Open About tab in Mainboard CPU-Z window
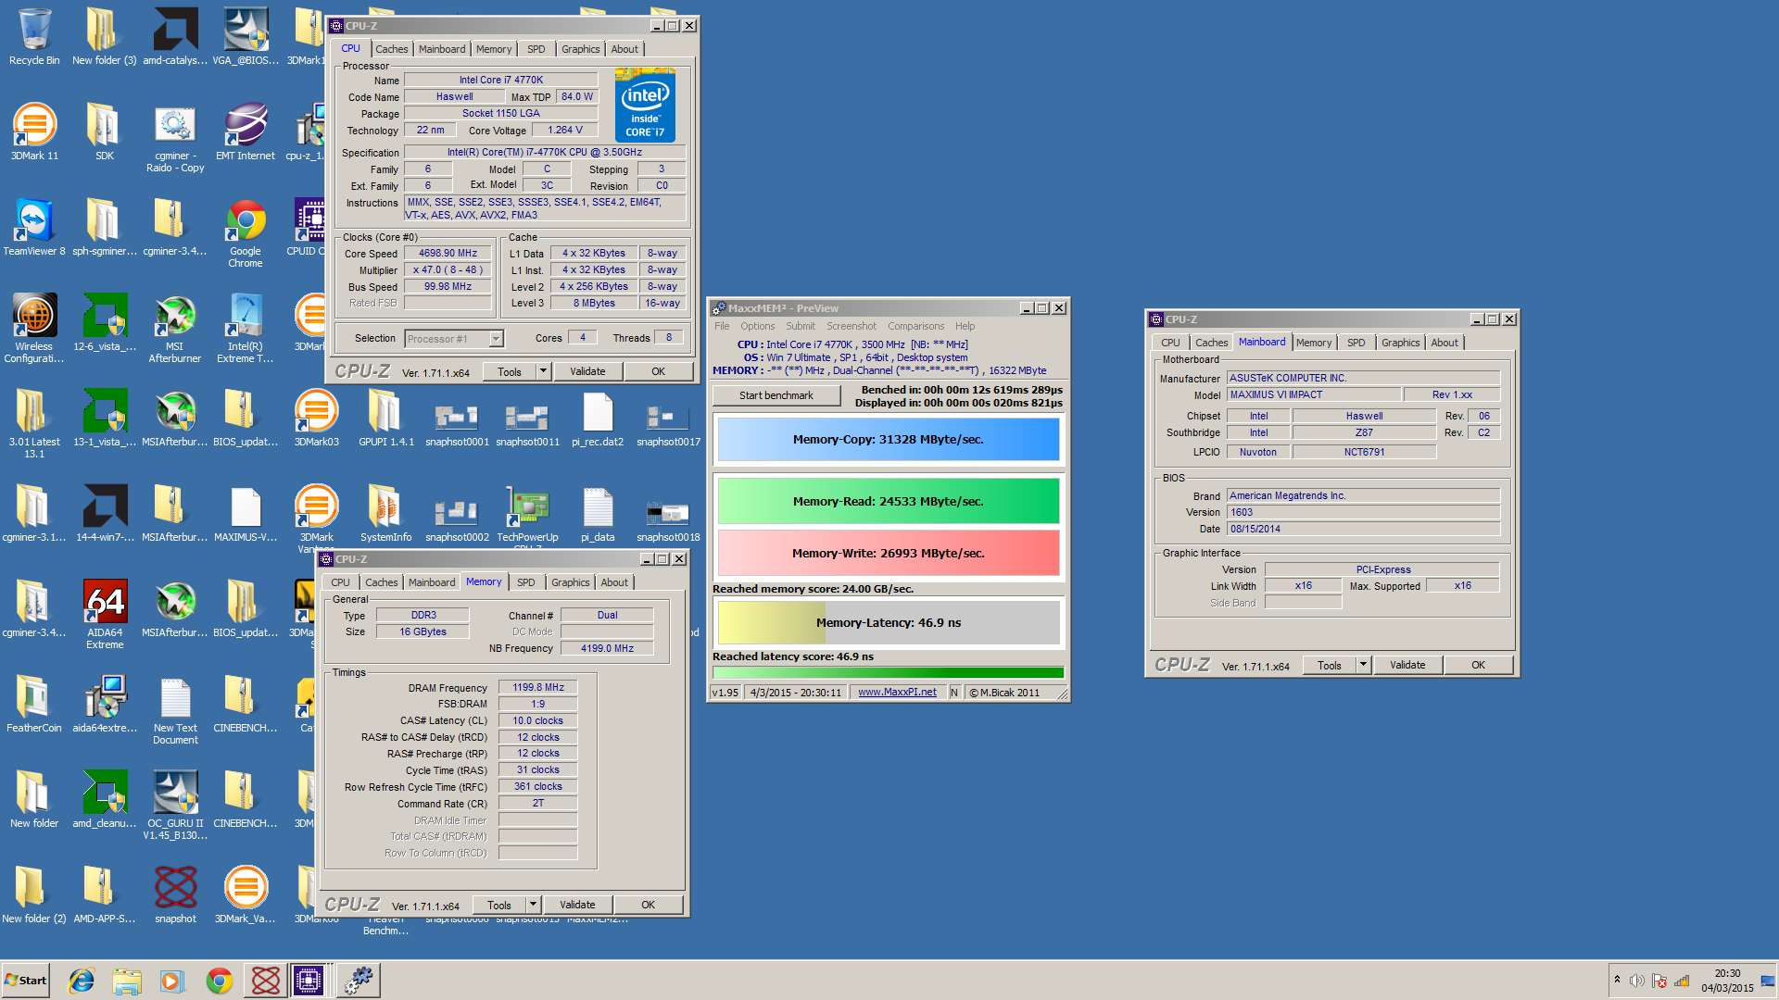Image resolution: width=1779 pixels, height=1000 pixels. 1444,343
